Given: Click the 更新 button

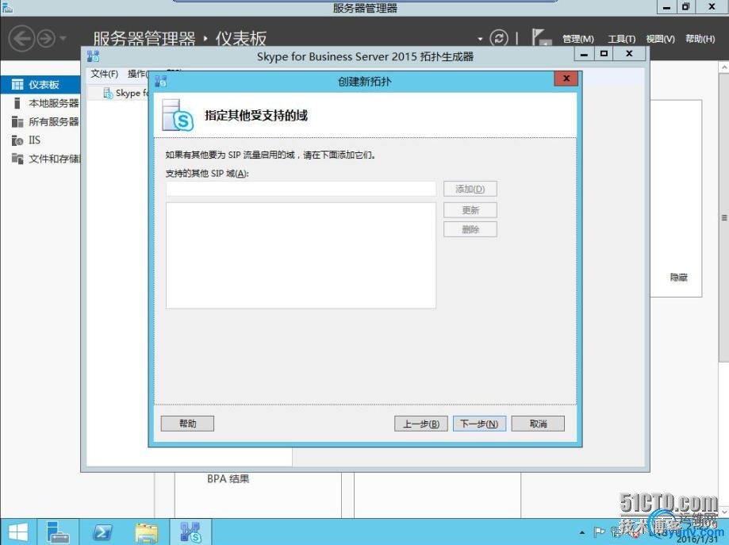Looking at the screenshot, I should [470, 210].
